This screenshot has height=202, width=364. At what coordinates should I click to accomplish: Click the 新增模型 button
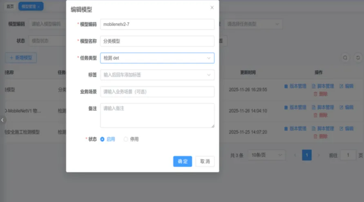click(x=21, y=58)
